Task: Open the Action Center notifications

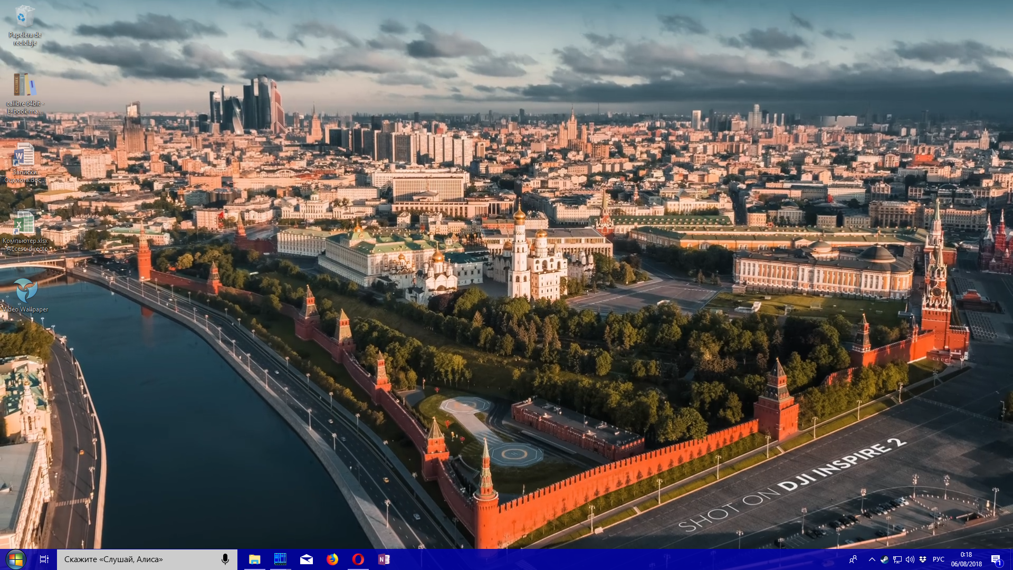Action: 996,559
